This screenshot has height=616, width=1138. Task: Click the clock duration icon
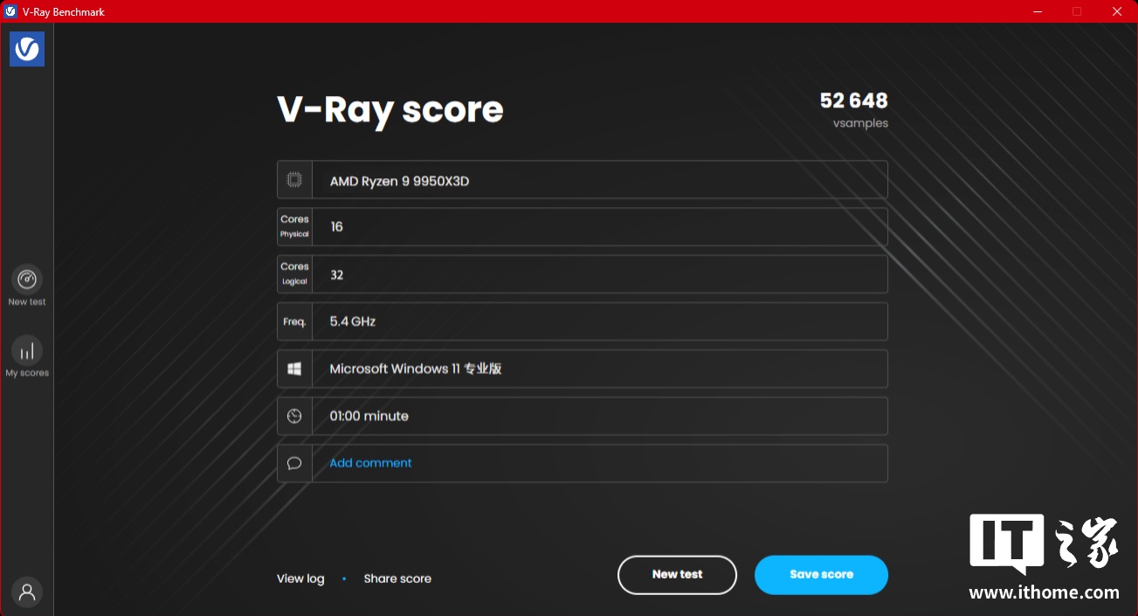point(294,417)
